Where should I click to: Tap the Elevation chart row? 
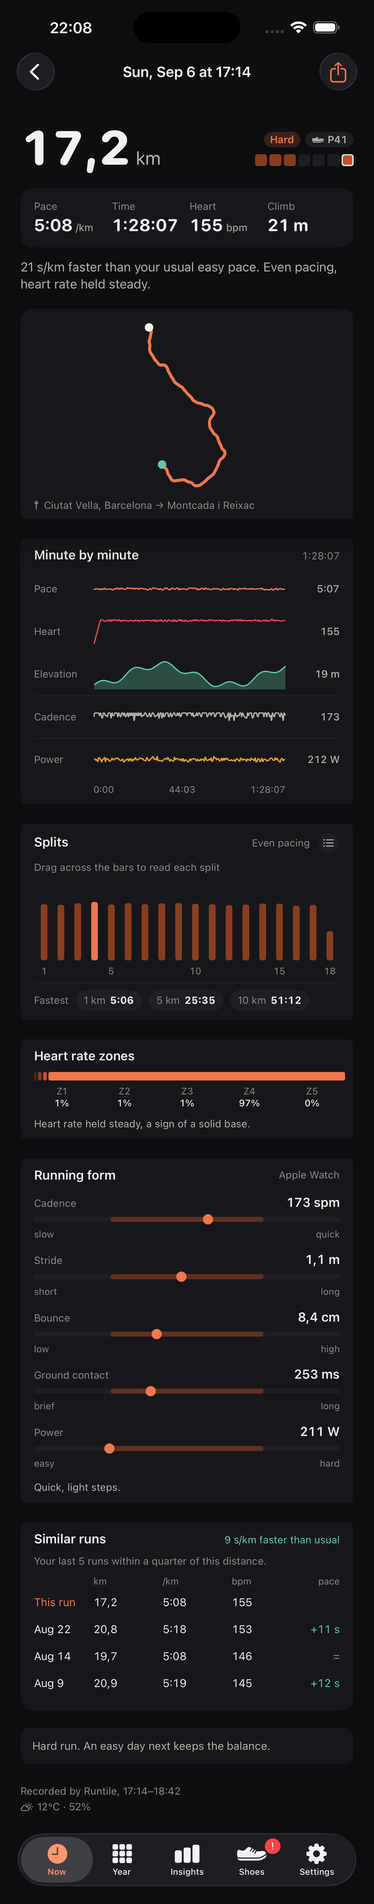click(x=186, y=674)
